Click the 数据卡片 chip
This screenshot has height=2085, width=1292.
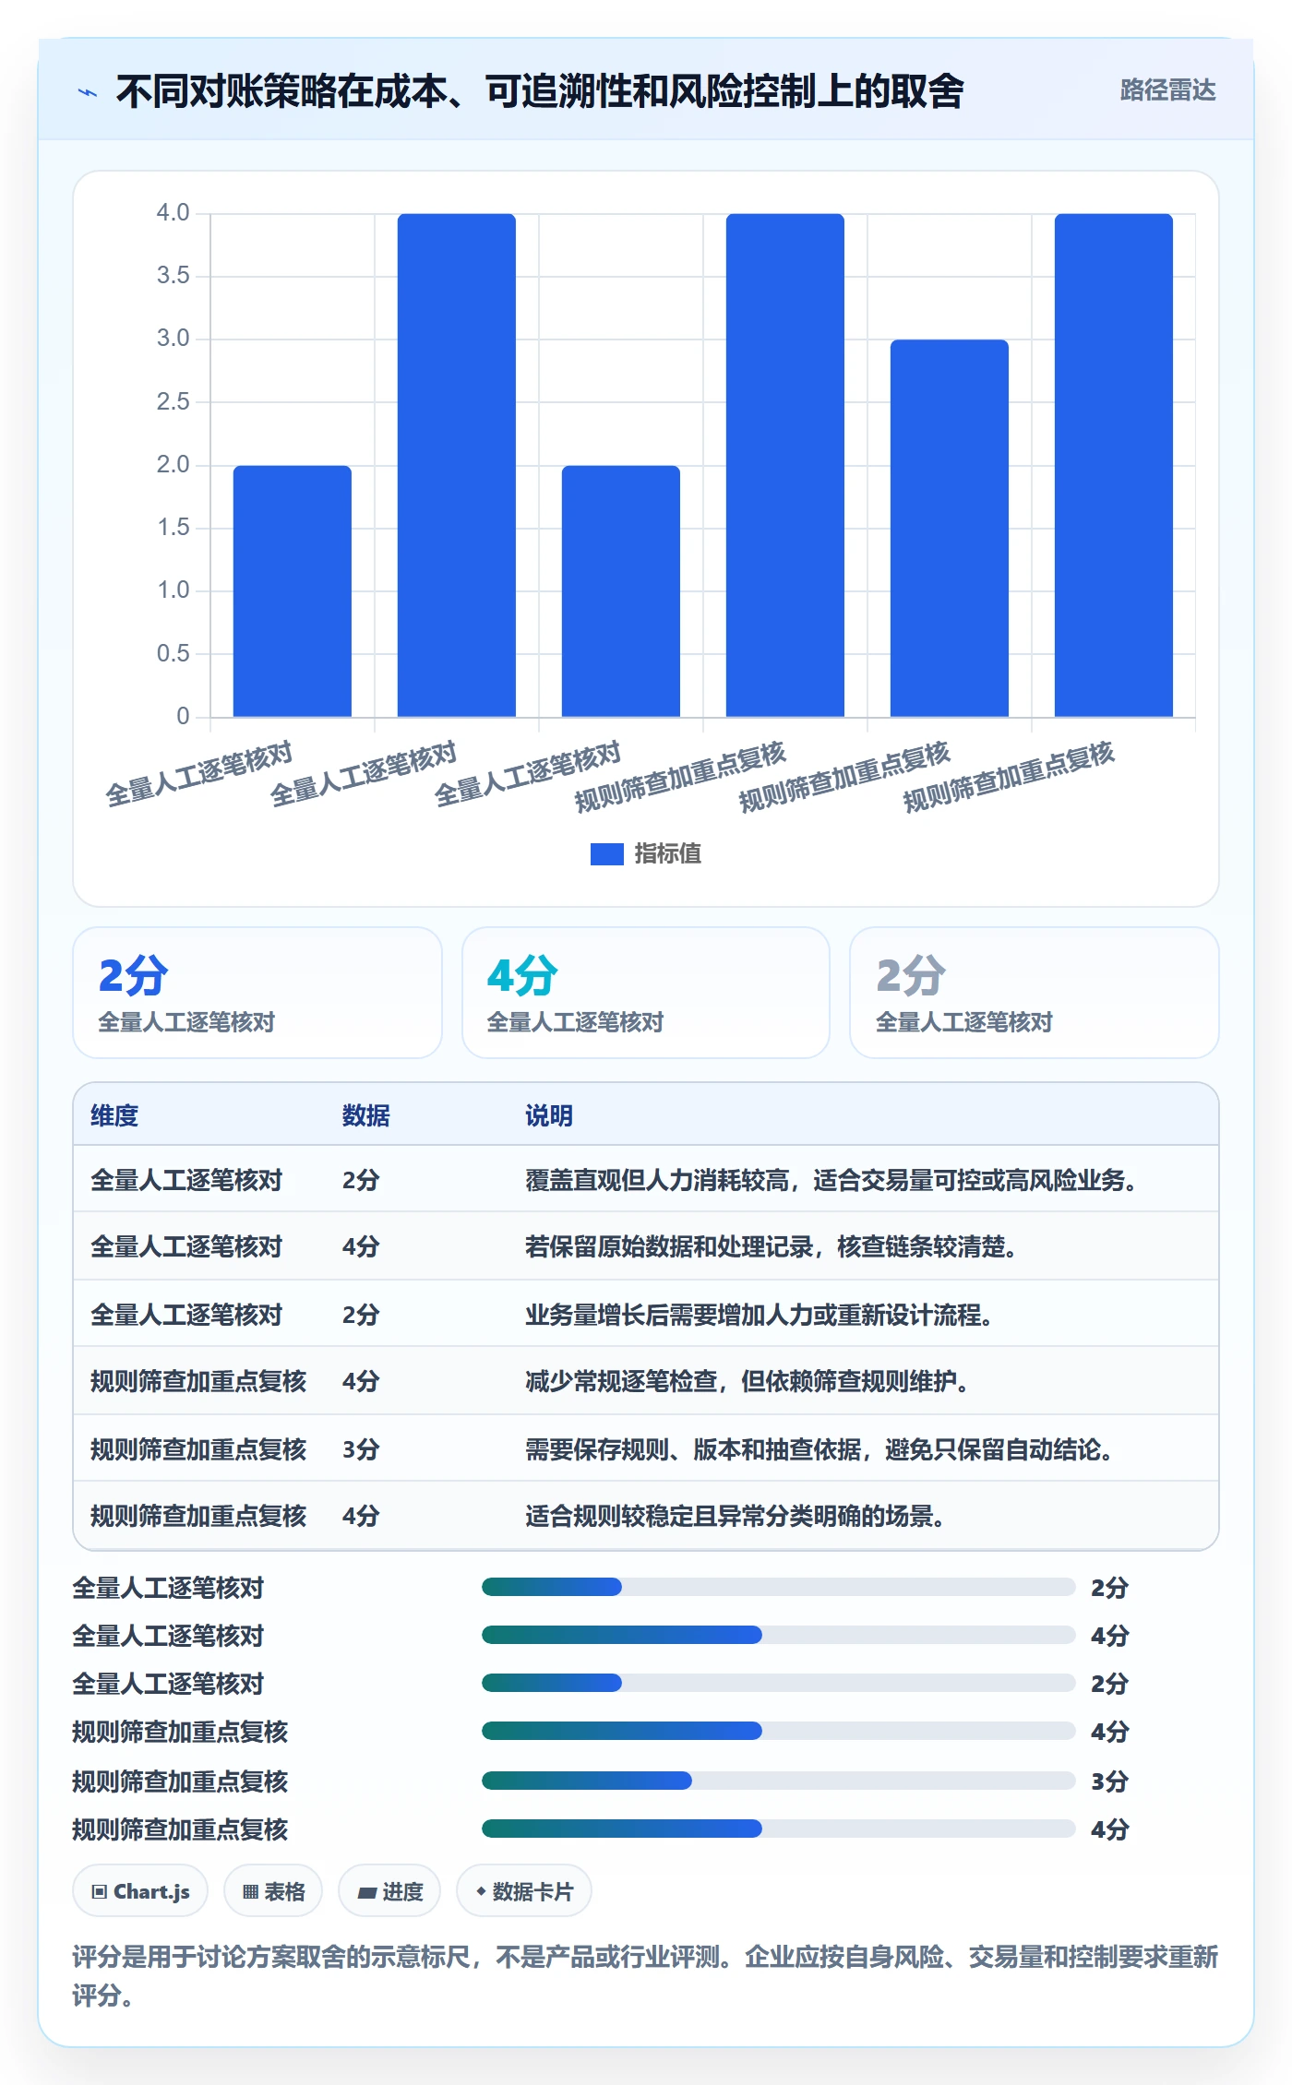[x=524, y=1891]
